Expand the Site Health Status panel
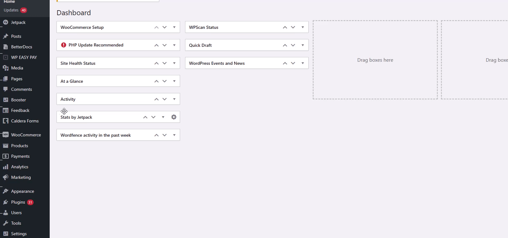 pyautogui.click(x=174, y=63)
